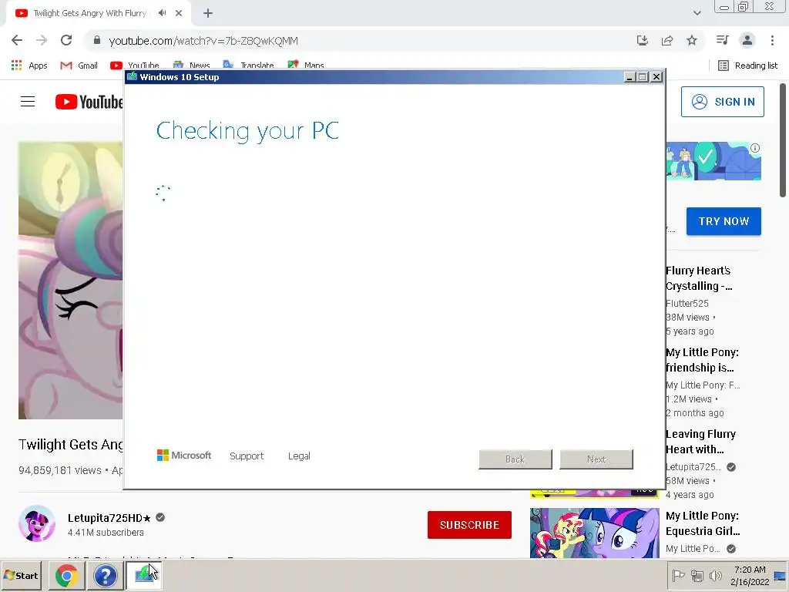
Task: Click Chrome's forward navigation arrow
Action: [42, 40]
